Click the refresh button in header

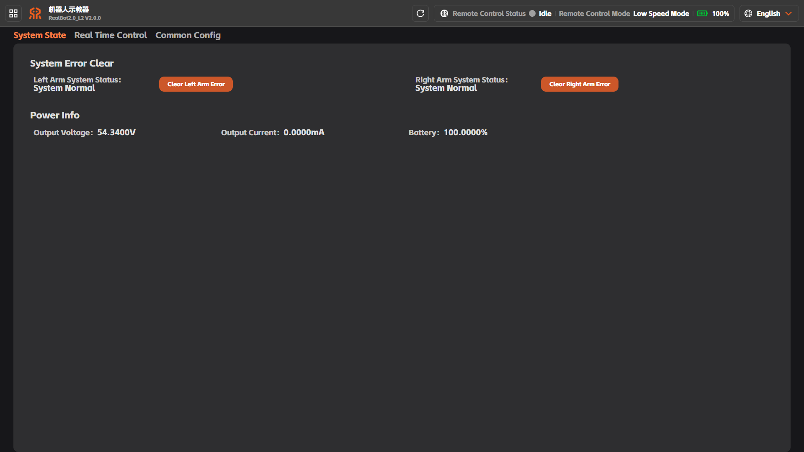click(420, 13)
